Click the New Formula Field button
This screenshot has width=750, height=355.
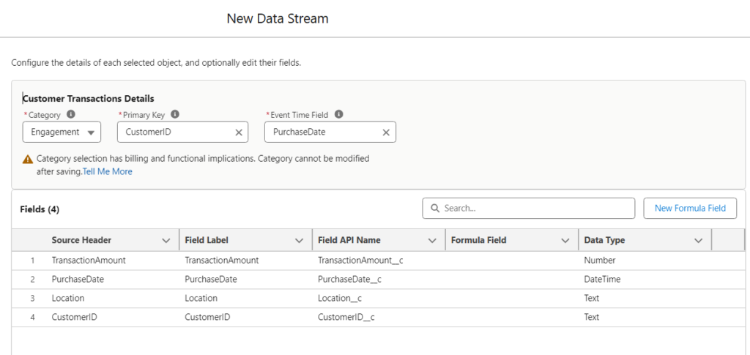(689, 209)
